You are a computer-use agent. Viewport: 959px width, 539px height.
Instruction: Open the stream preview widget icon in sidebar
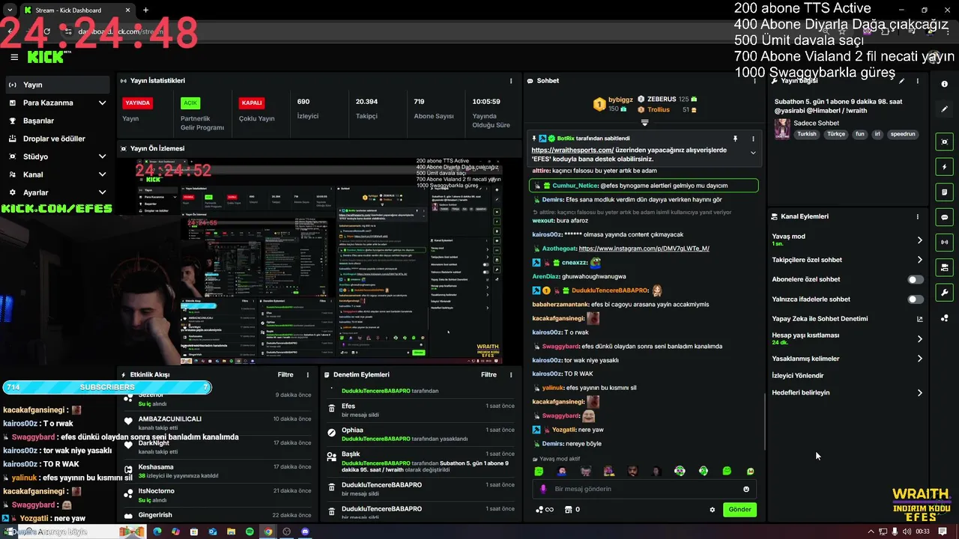tap(944, 141)
